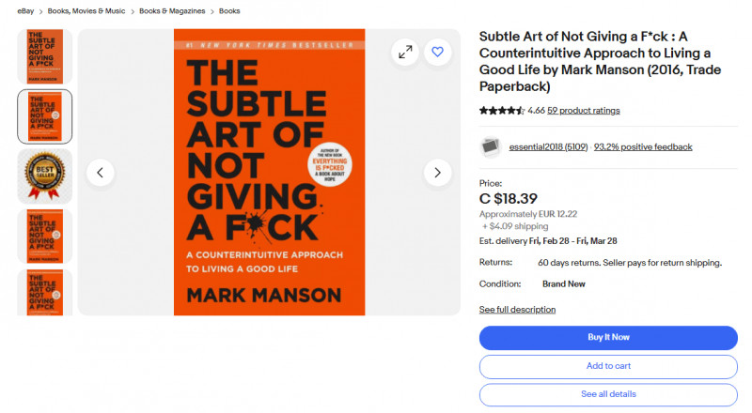Select the second book cover thumbnail
Screen dimensions: 752x413
click(45, 116)
